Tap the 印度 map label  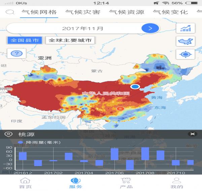coord(16,121)
